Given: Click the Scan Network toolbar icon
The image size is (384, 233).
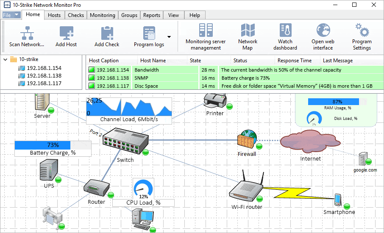Looking at the screenshot, I should [27, 33].
